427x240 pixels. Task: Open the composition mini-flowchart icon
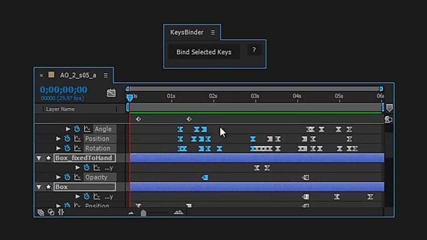[x=111, y=93]
